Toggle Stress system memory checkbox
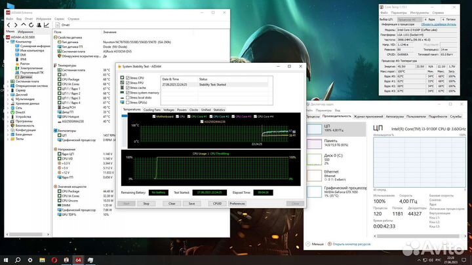472x265 pixels. tap(128, 93)
